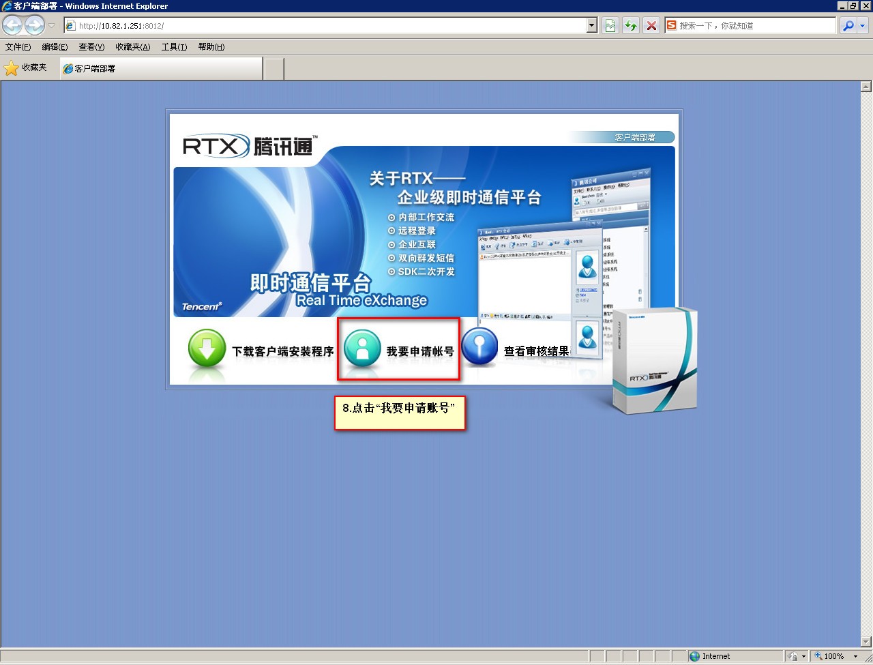The image size is (873, 665).
Task: Click the browser Forward arrow button
Action: pos(34,26)
